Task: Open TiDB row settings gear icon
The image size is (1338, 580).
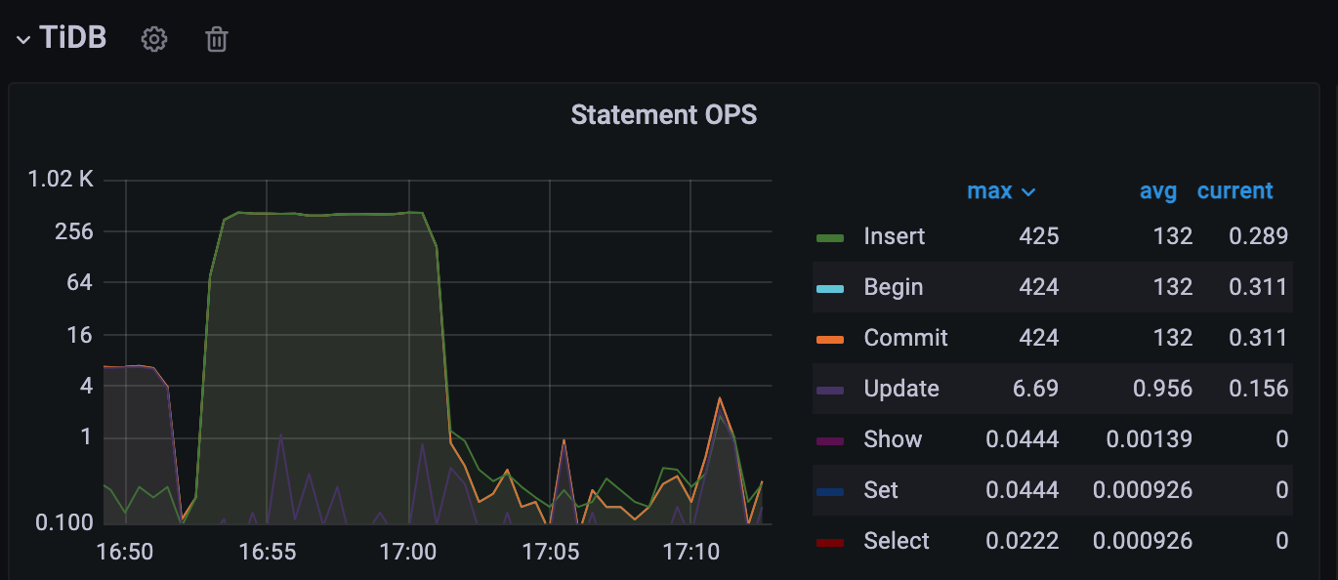Action: pos(154,39)
